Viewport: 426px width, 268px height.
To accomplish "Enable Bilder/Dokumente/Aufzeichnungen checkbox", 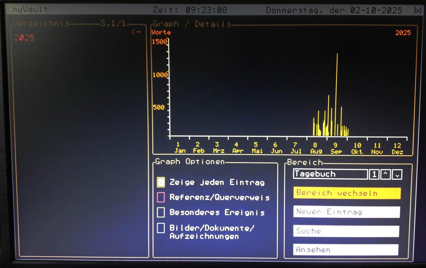I will click(161, 228).
